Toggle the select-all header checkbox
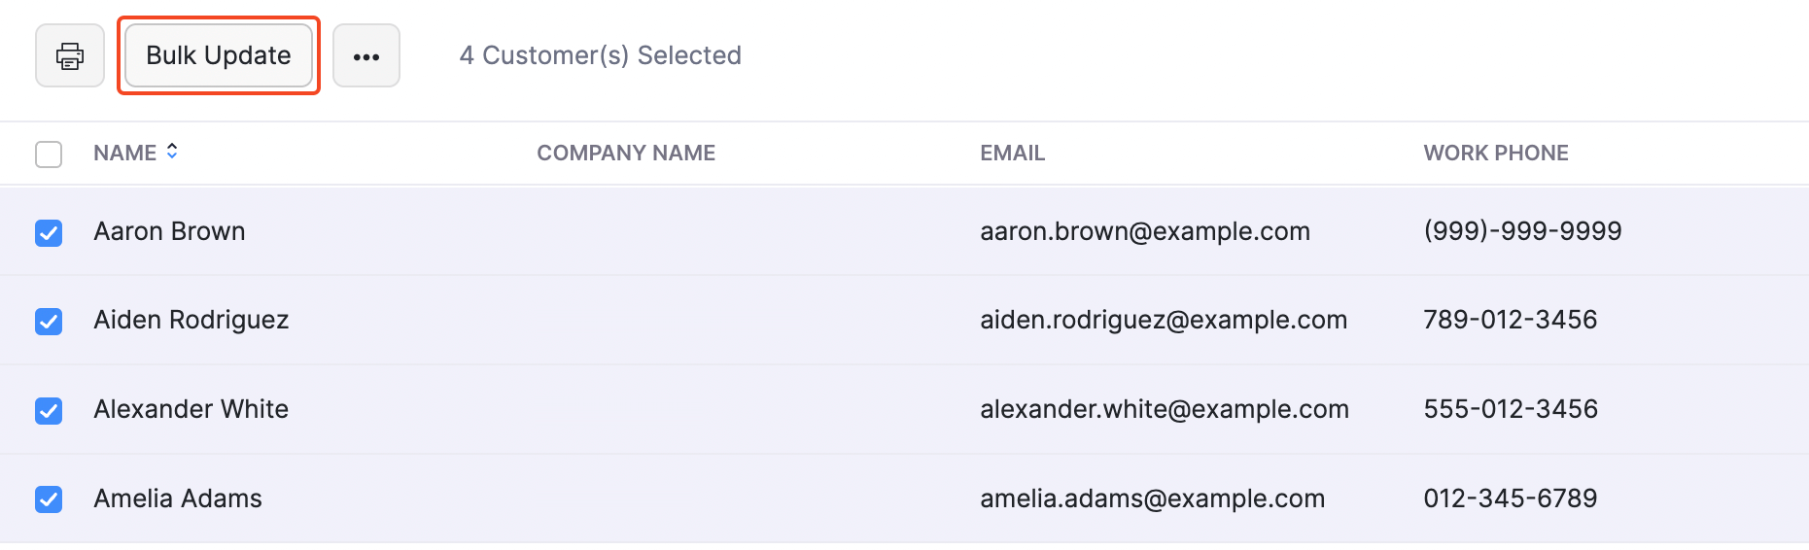 [49, 155]
